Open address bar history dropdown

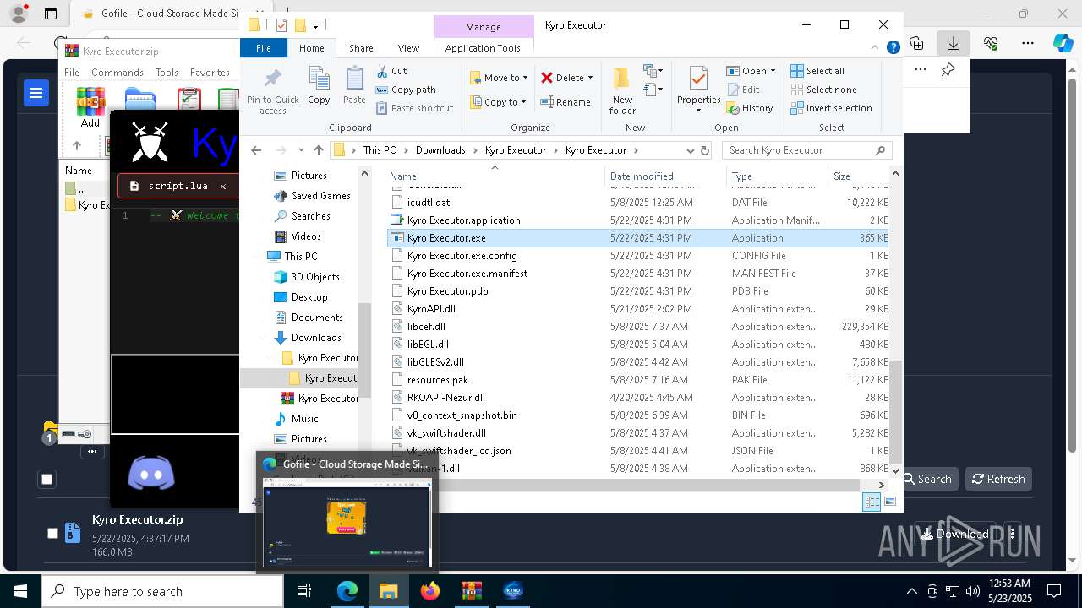(690, 150)
